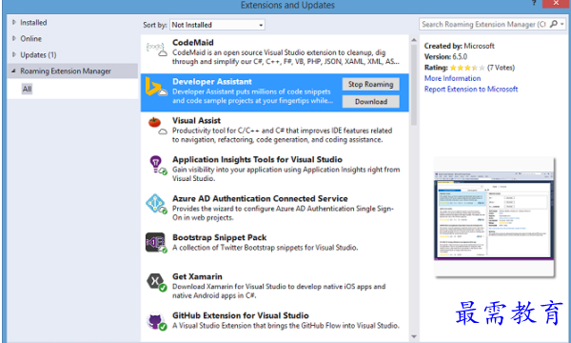Select the Developer Assistant title
The image size is (571, 343).
tap(212, 82)
